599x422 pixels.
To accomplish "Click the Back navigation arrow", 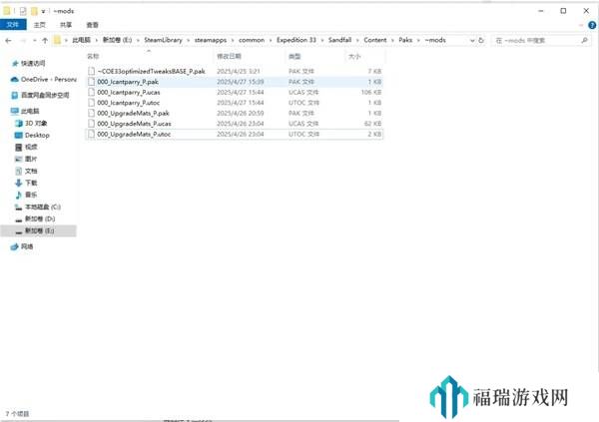I will pyautogui.click(x=8, y=40).
